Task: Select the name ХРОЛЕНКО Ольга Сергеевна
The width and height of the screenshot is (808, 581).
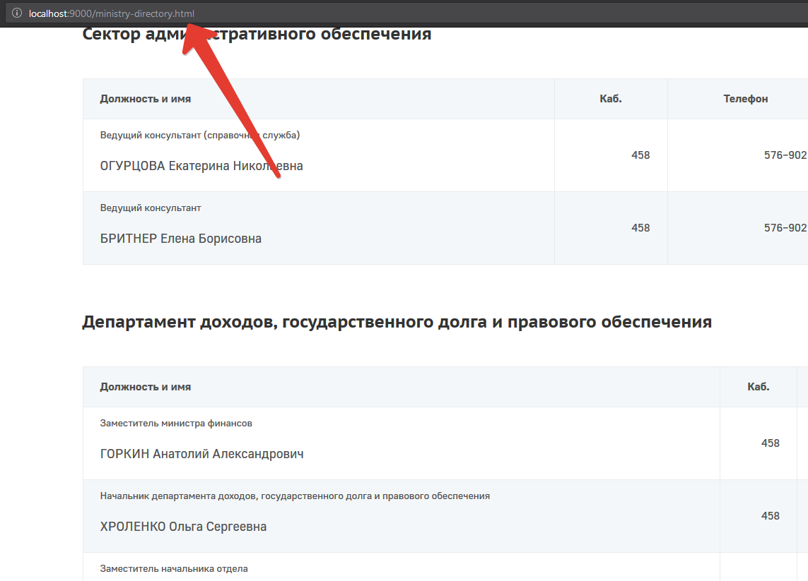Action: tap(184, 527)
